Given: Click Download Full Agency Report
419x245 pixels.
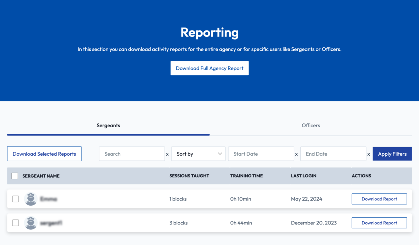Looking at the screenshot, I should pos(209,68).
